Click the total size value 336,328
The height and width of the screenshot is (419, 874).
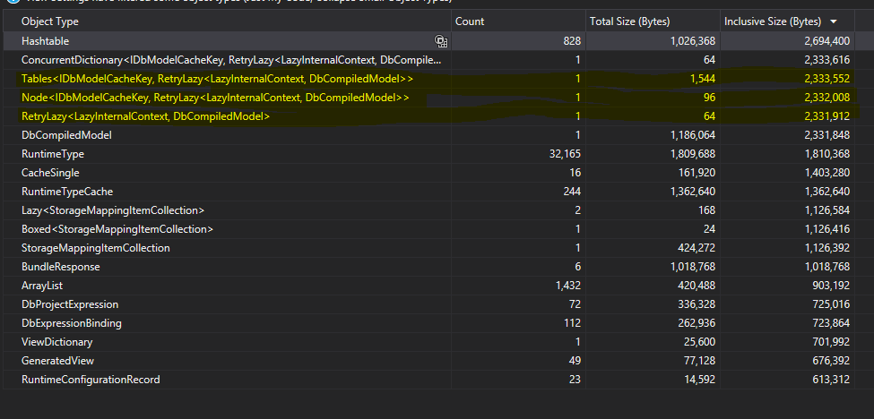click(697, 304)
